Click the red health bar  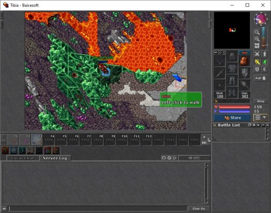click(x=234, y=107)
